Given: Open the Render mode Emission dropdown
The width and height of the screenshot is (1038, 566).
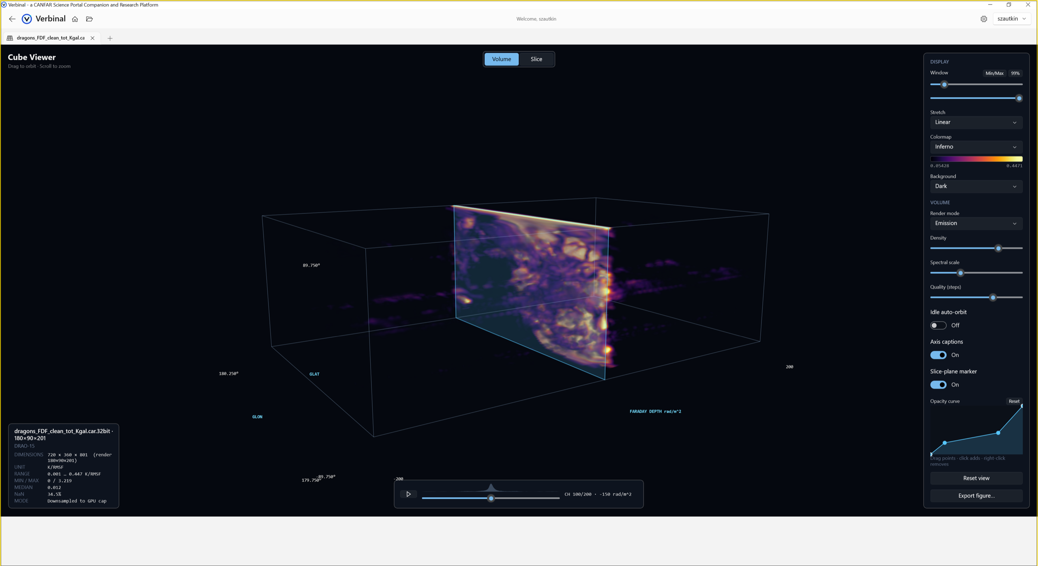Looking at the screenshot, I should 976,223.
